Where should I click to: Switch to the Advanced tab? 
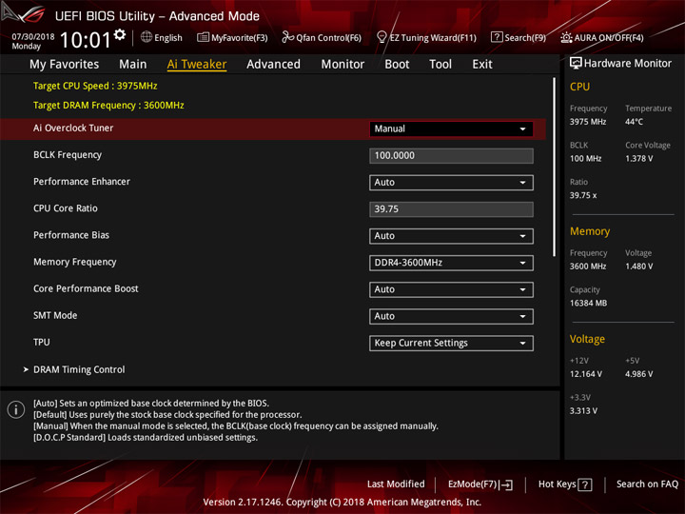[273, 65]
